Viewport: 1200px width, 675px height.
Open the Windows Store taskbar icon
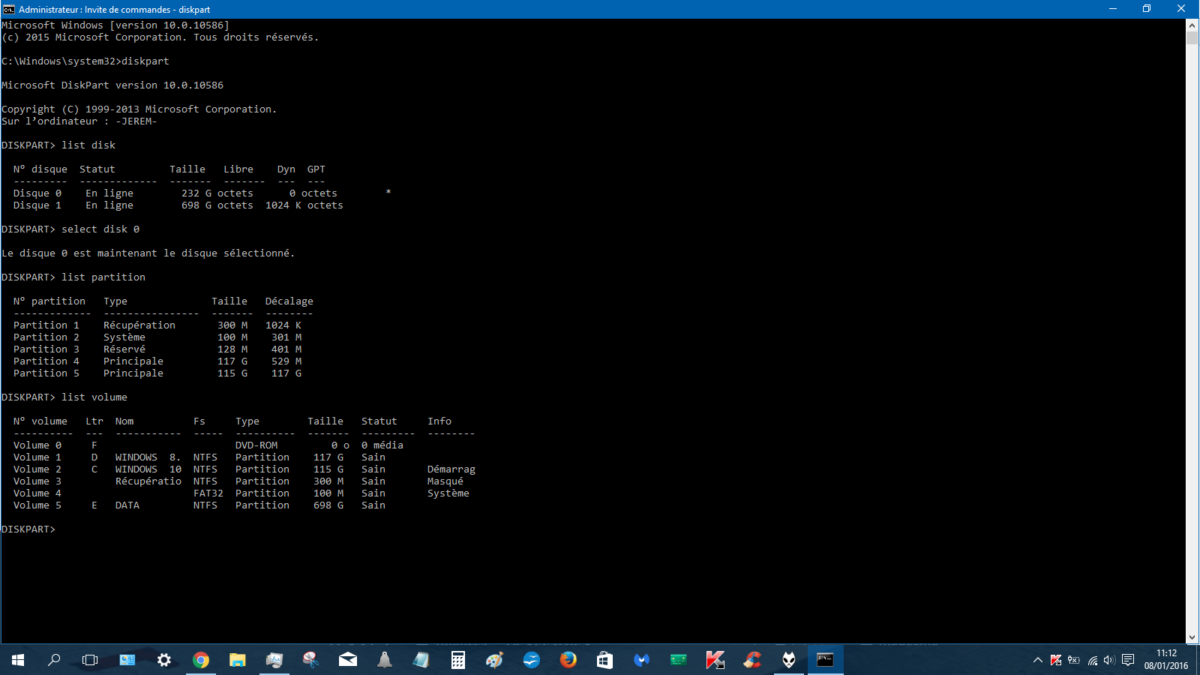(604, 660)
